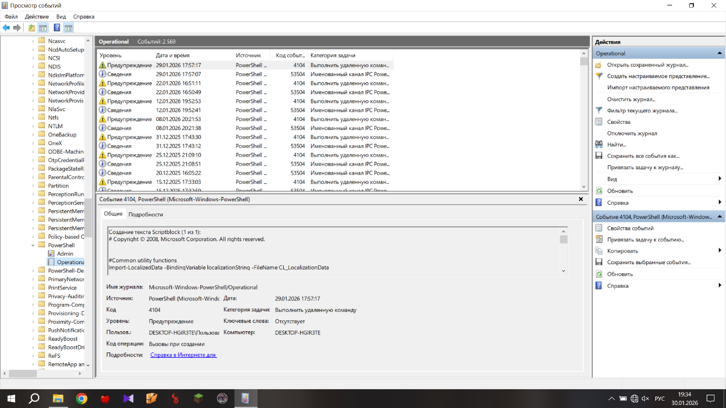Click the Справка question mark icon under Operational
This screenshot has height=408, width=726.
599,202
